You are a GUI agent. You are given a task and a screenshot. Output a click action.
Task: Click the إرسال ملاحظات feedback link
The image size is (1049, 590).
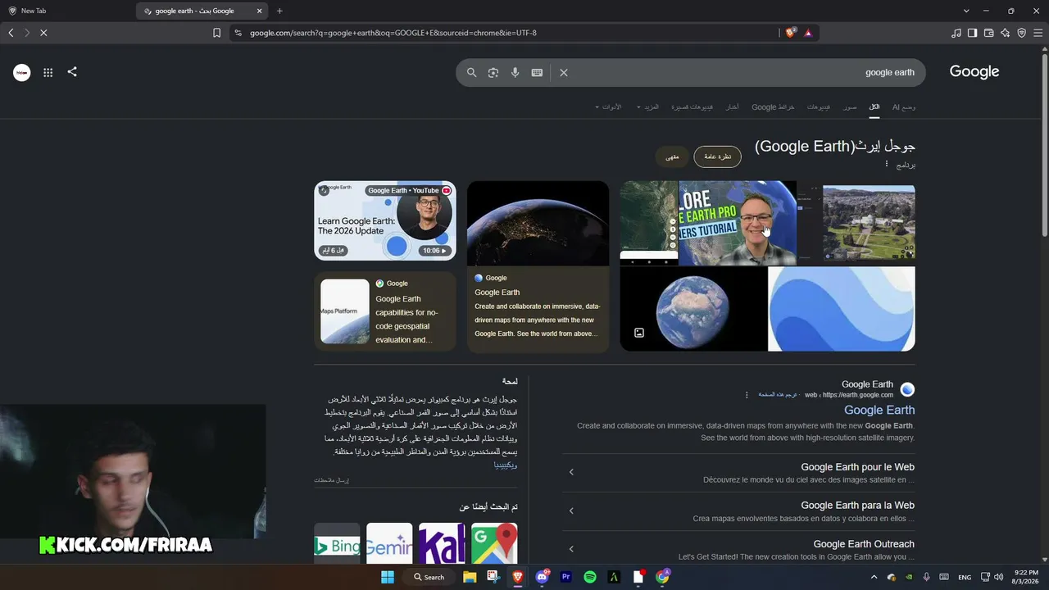332,480
